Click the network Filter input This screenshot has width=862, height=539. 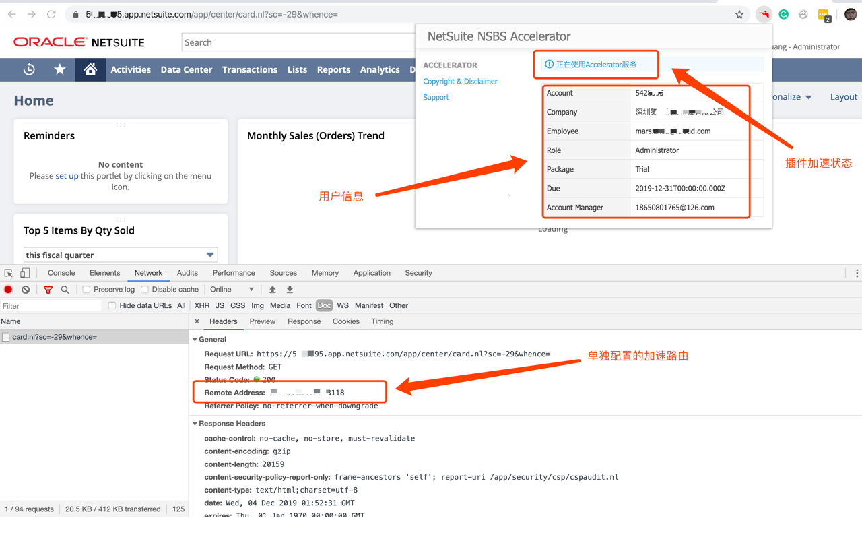(x=51, y=306)
